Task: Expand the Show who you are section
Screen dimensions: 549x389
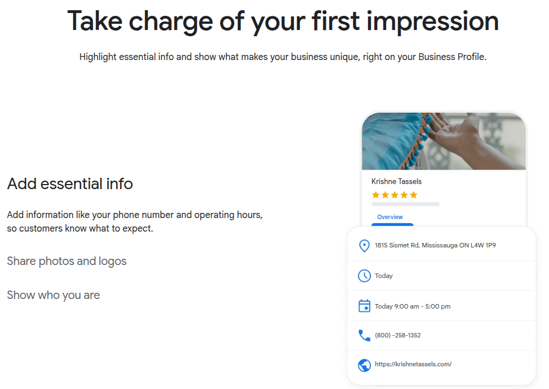Action: 53,295
